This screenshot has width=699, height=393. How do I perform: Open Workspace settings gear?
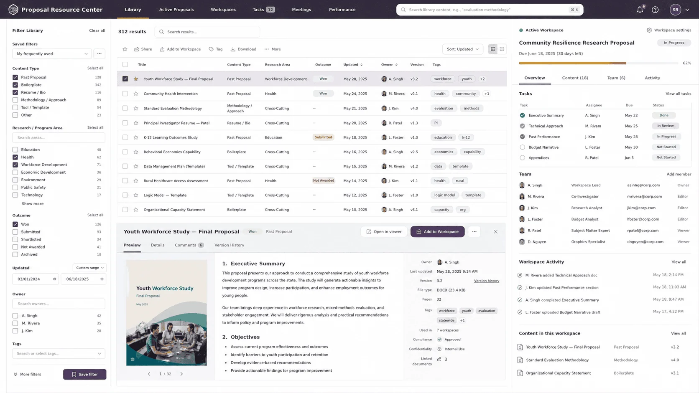649,30
